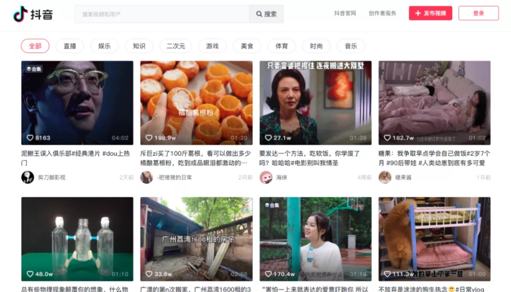The image size is (511, 292).
Task: Click the heart icon showing 170.4w likes
Action: [x=268, y=274]
